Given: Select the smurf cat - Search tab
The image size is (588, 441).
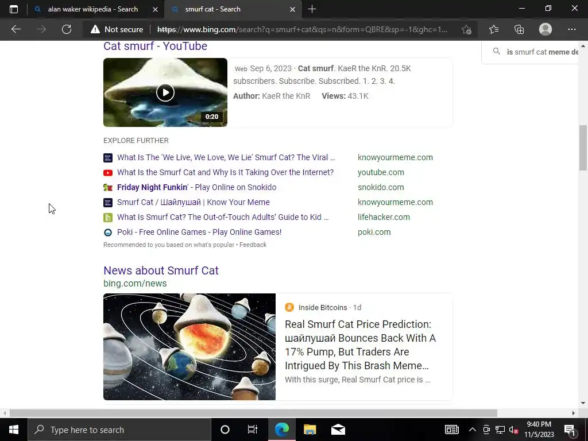Looking at the screenshot, I should [x=212, y=9].
